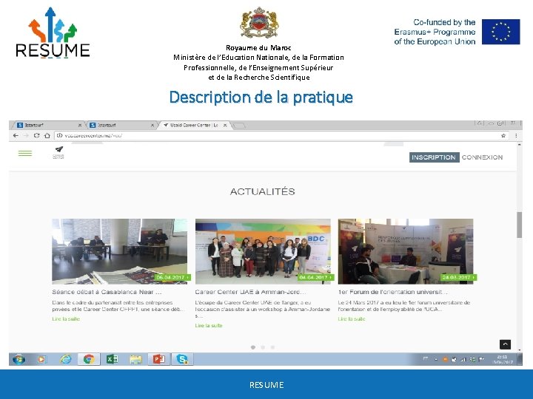Click the CONNEXION link
This screenshot has width=533, height=399.
tap(482, 157)
